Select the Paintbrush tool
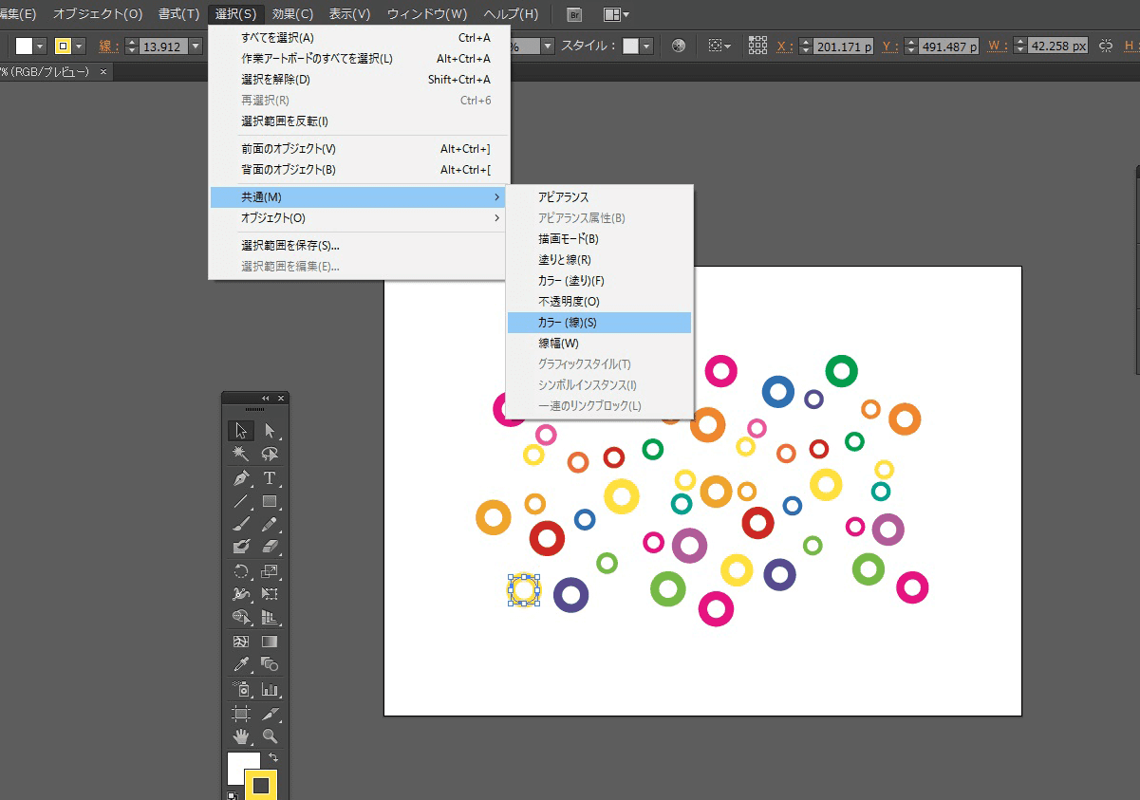This screenshot has width=1140, height=800. tap(241, 524)
